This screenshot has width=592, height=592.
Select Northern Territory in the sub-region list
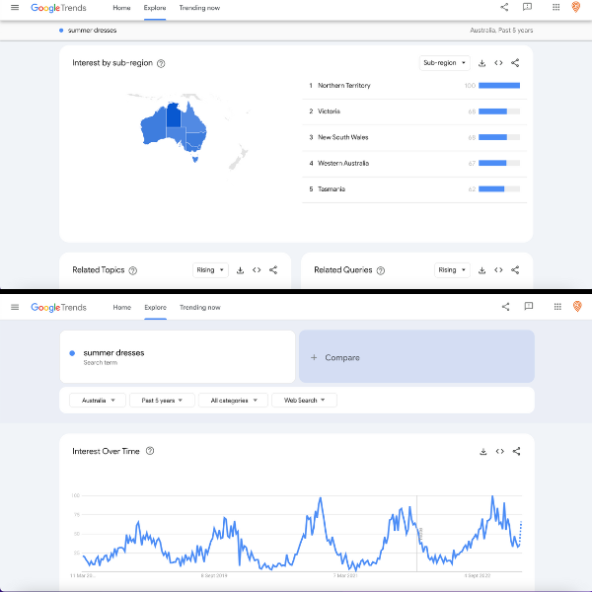(x=343, y=86)
